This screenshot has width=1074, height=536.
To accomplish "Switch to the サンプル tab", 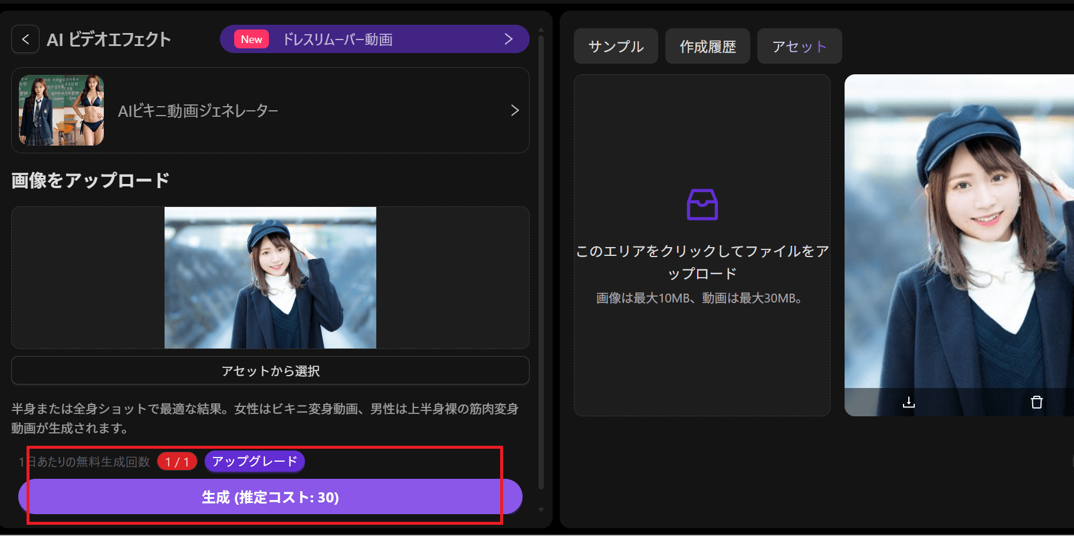I will (615, 45).
